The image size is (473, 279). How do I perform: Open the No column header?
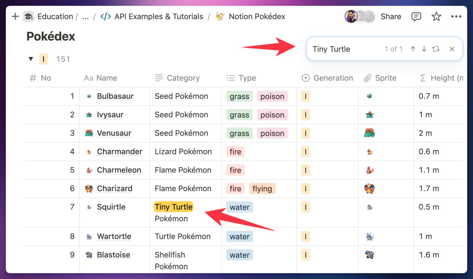pos(40,78)
